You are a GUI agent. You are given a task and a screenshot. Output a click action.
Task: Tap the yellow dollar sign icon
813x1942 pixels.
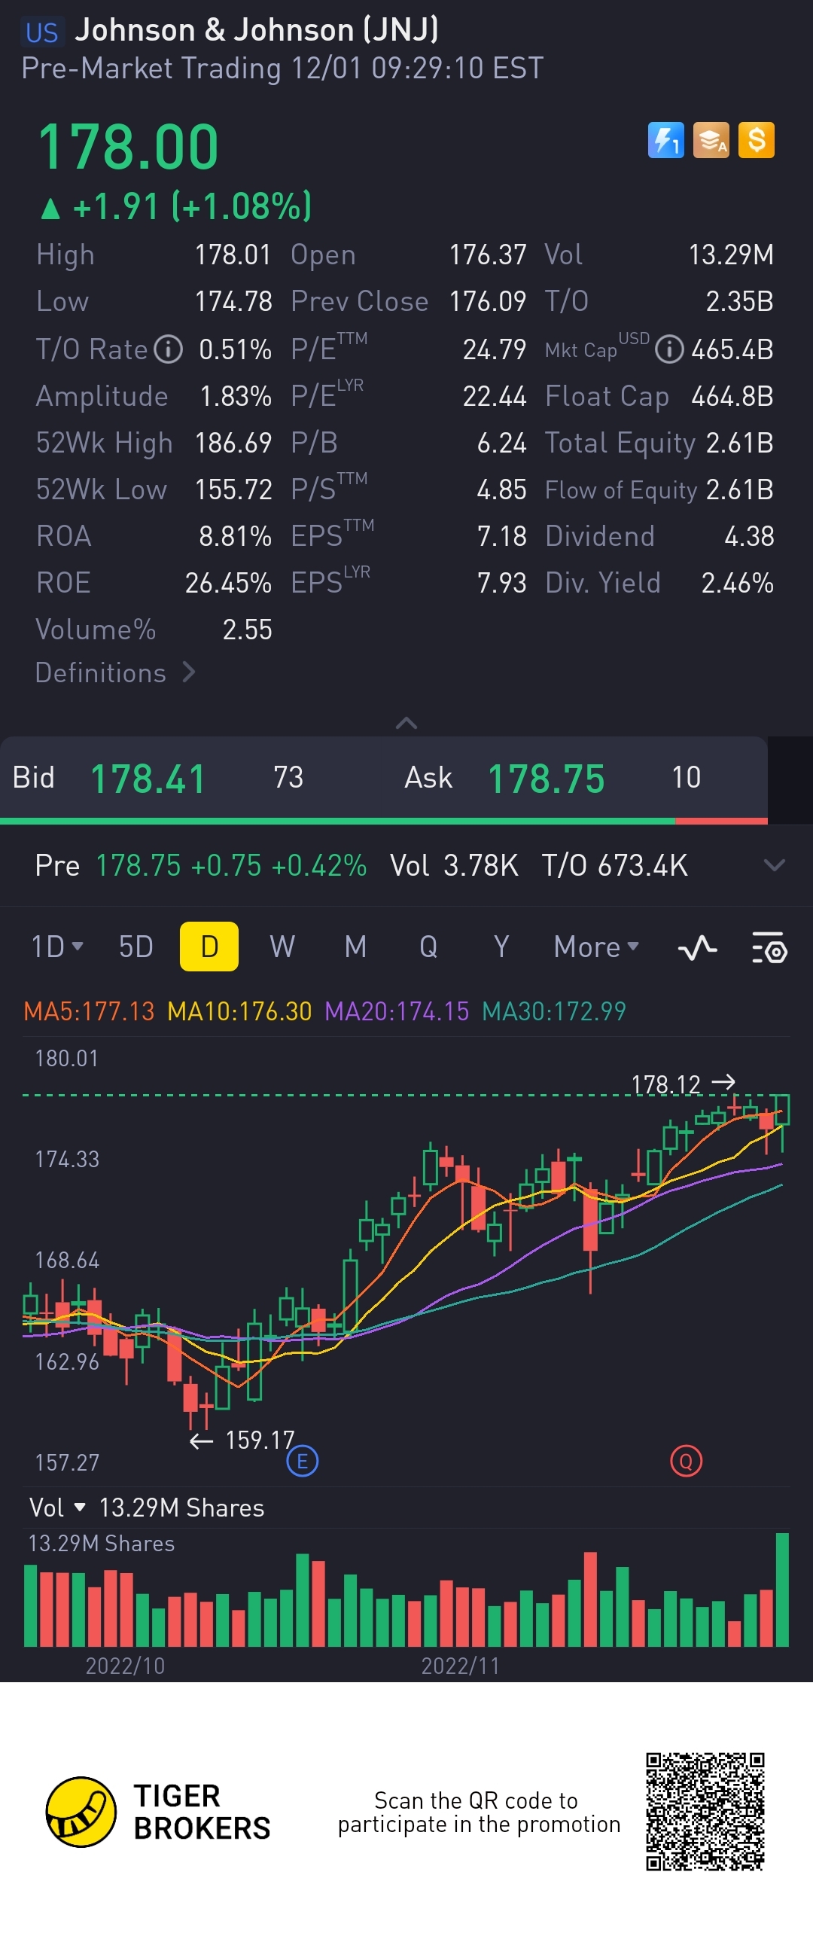click(757, 140)
